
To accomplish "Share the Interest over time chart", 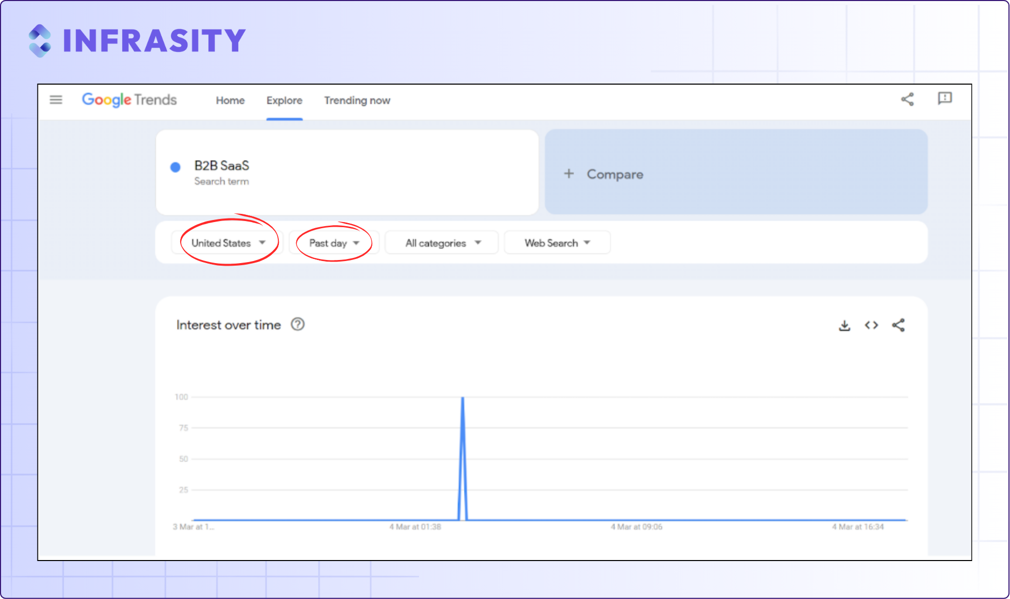I will click(898, 325).
